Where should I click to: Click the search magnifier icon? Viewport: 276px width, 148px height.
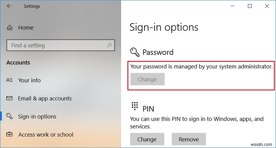click(x=109, y=45)
